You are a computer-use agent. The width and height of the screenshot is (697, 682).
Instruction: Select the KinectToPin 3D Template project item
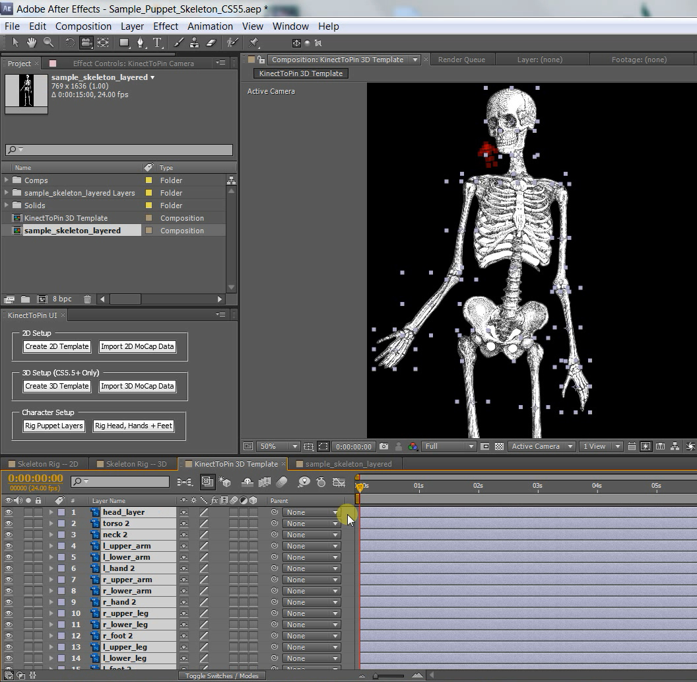tap(66, 218)
